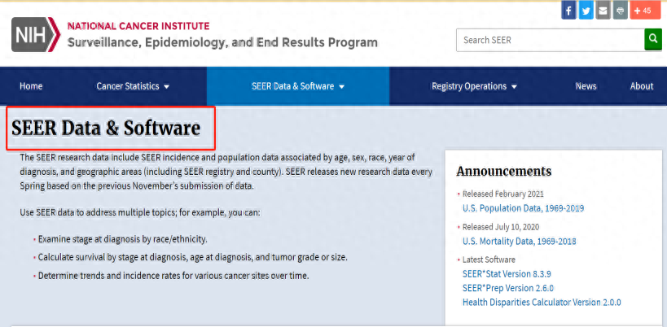Expand the SEER Data & Software menu
This screenshot has width=667, height=327.
pos(297,86)
